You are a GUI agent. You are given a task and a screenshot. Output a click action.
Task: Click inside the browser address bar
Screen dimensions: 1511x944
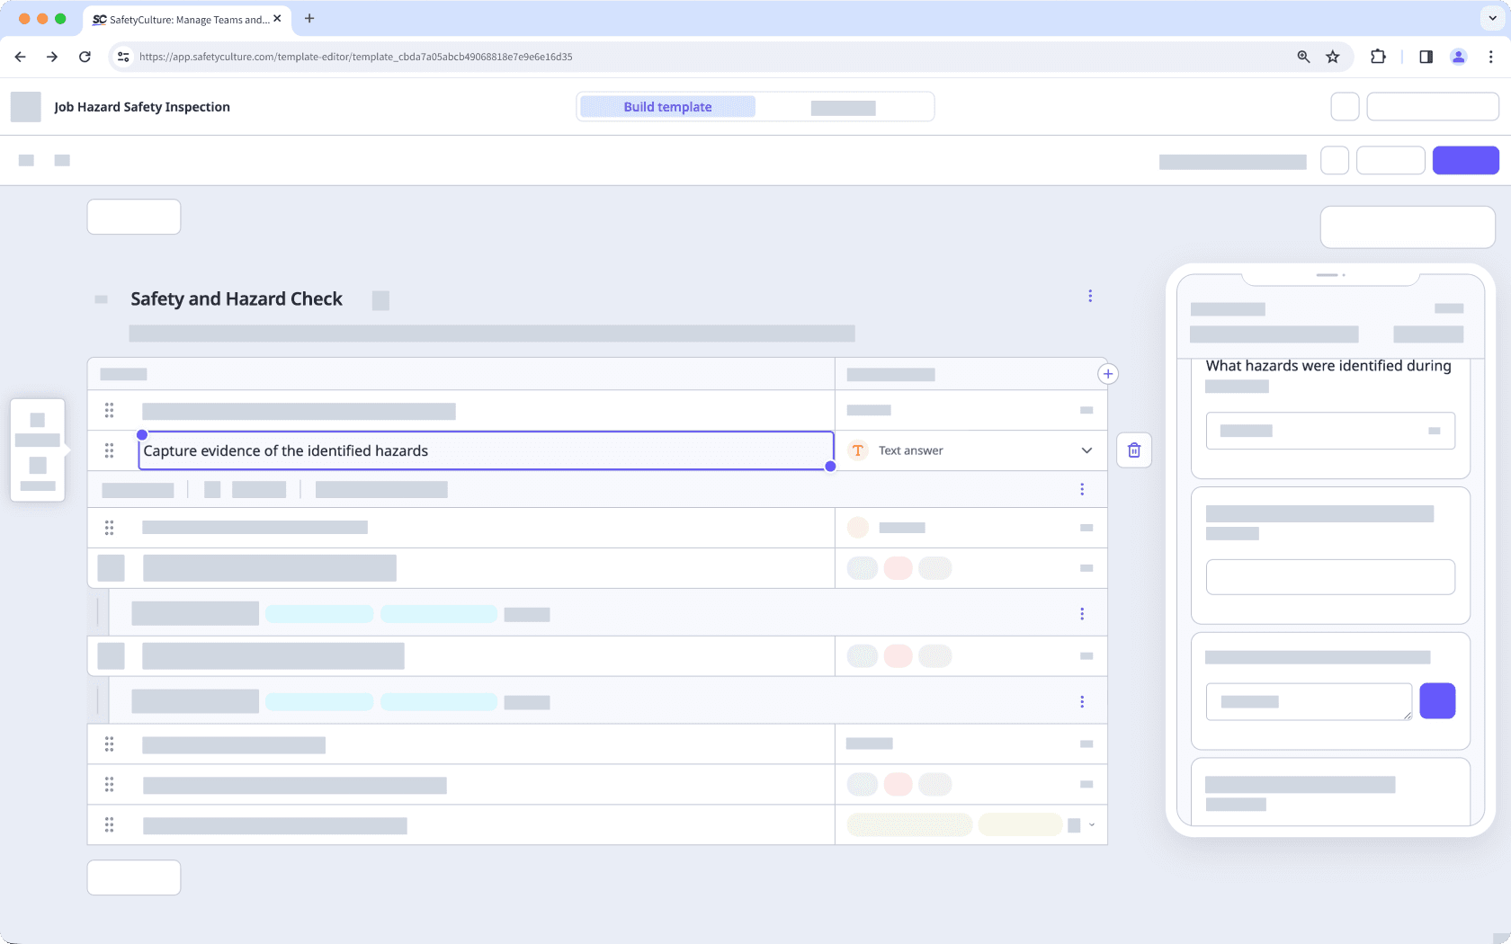(630, 56)
